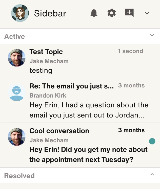
Task: Select the Active section header
Action: pos(80,36)
